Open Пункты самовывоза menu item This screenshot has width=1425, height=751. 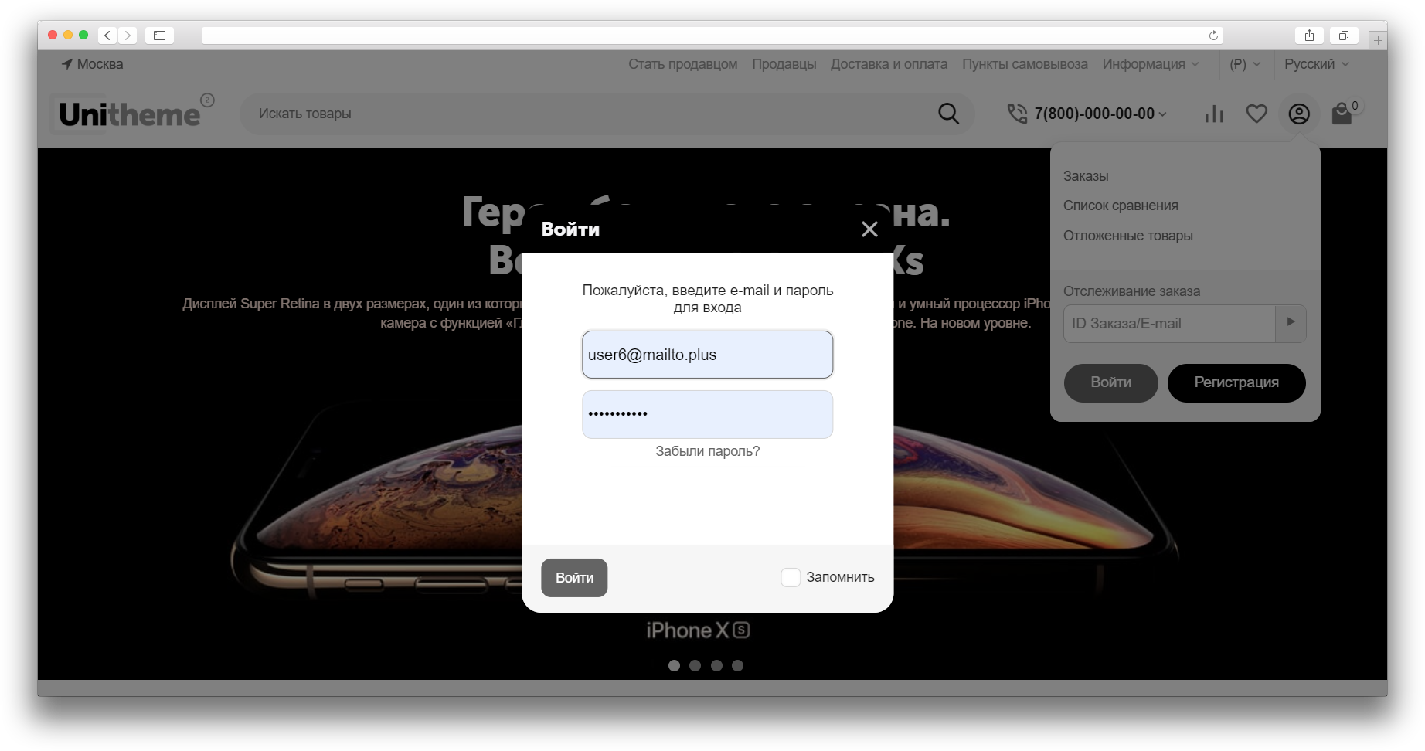pyautogui.click(x=1025, y=64)
